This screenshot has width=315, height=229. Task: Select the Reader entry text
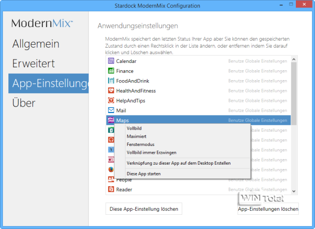pyautogui.click(x=124, y=190)
